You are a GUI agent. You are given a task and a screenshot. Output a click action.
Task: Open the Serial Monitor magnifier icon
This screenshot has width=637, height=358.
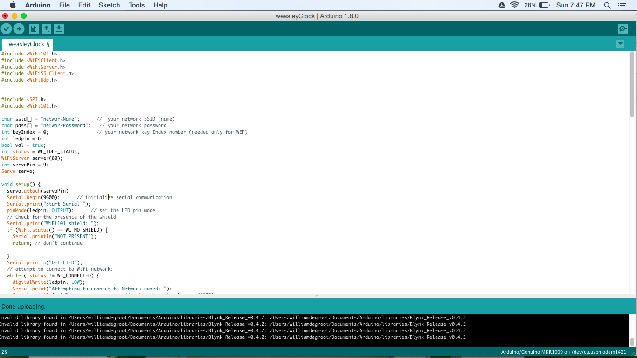point(623,28)
